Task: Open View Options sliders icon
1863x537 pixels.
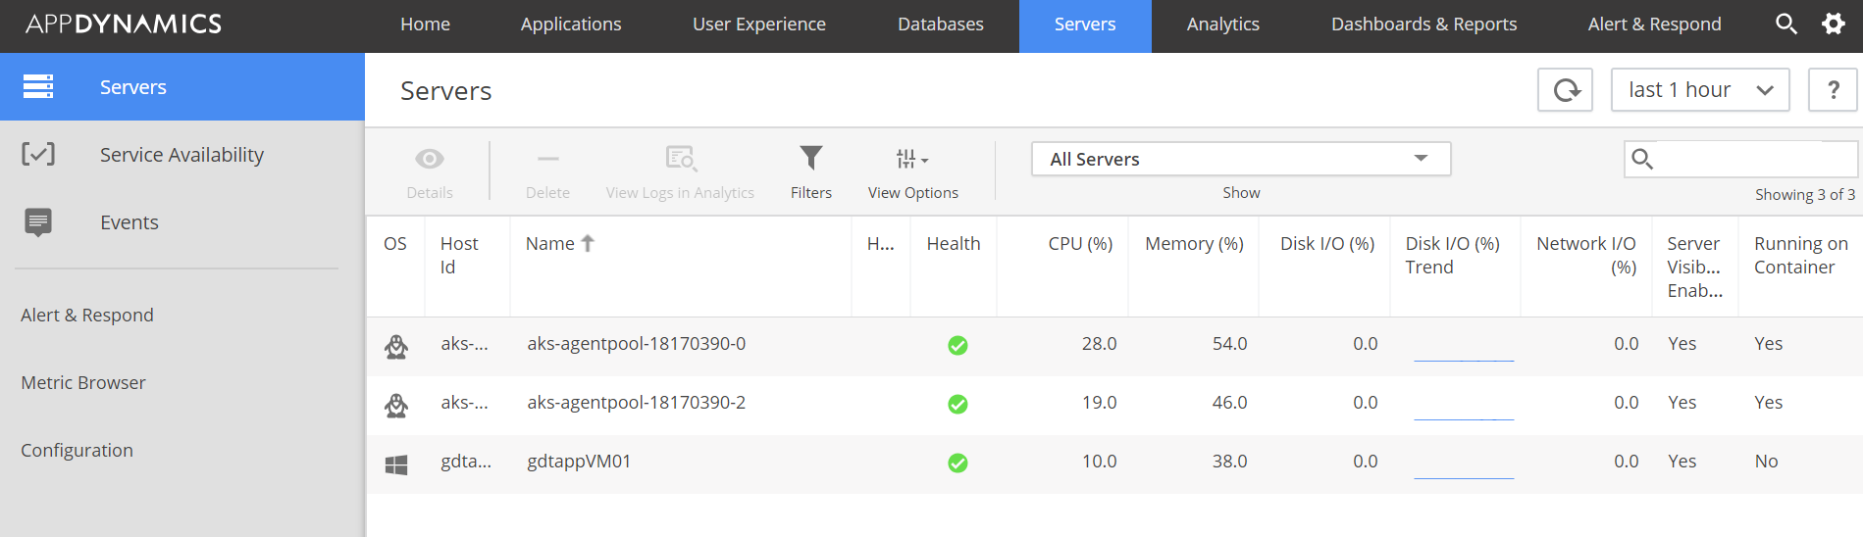Action: click(912, 159)
